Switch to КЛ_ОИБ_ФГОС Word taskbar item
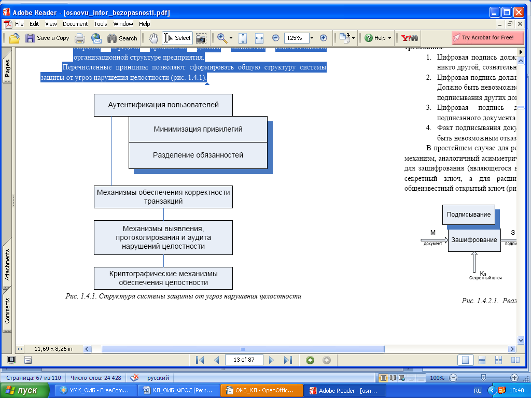 (x=178, y=390)
